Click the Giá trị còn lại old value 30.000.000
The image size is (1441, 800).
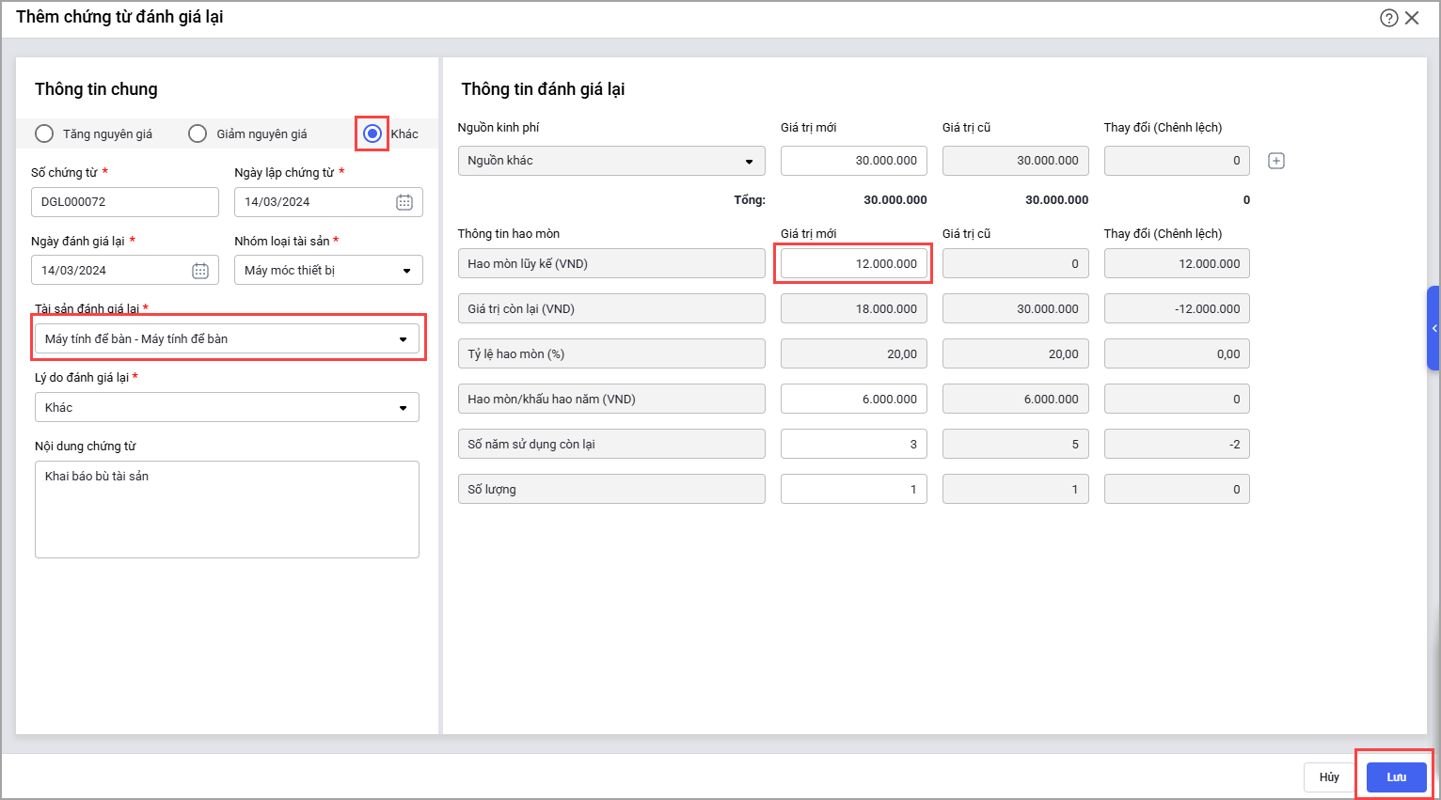click(1016, 308)
